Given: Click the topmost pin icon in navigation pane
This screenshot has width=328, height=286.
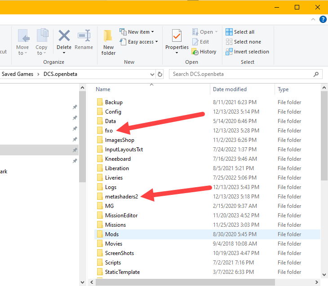Looking at the screenshot, I should pos(75,107).
